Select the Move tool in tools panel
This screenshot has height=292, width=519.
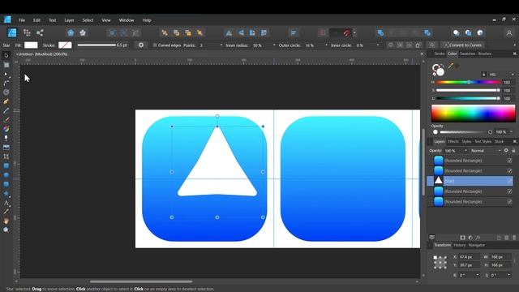(x=6, y=55)
